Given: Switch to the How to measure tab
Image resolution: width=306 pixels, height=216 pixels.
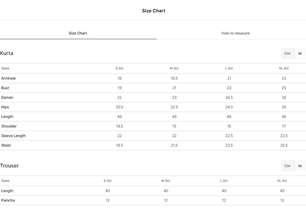Looking at the screenshot, I should tap(235, 33).
